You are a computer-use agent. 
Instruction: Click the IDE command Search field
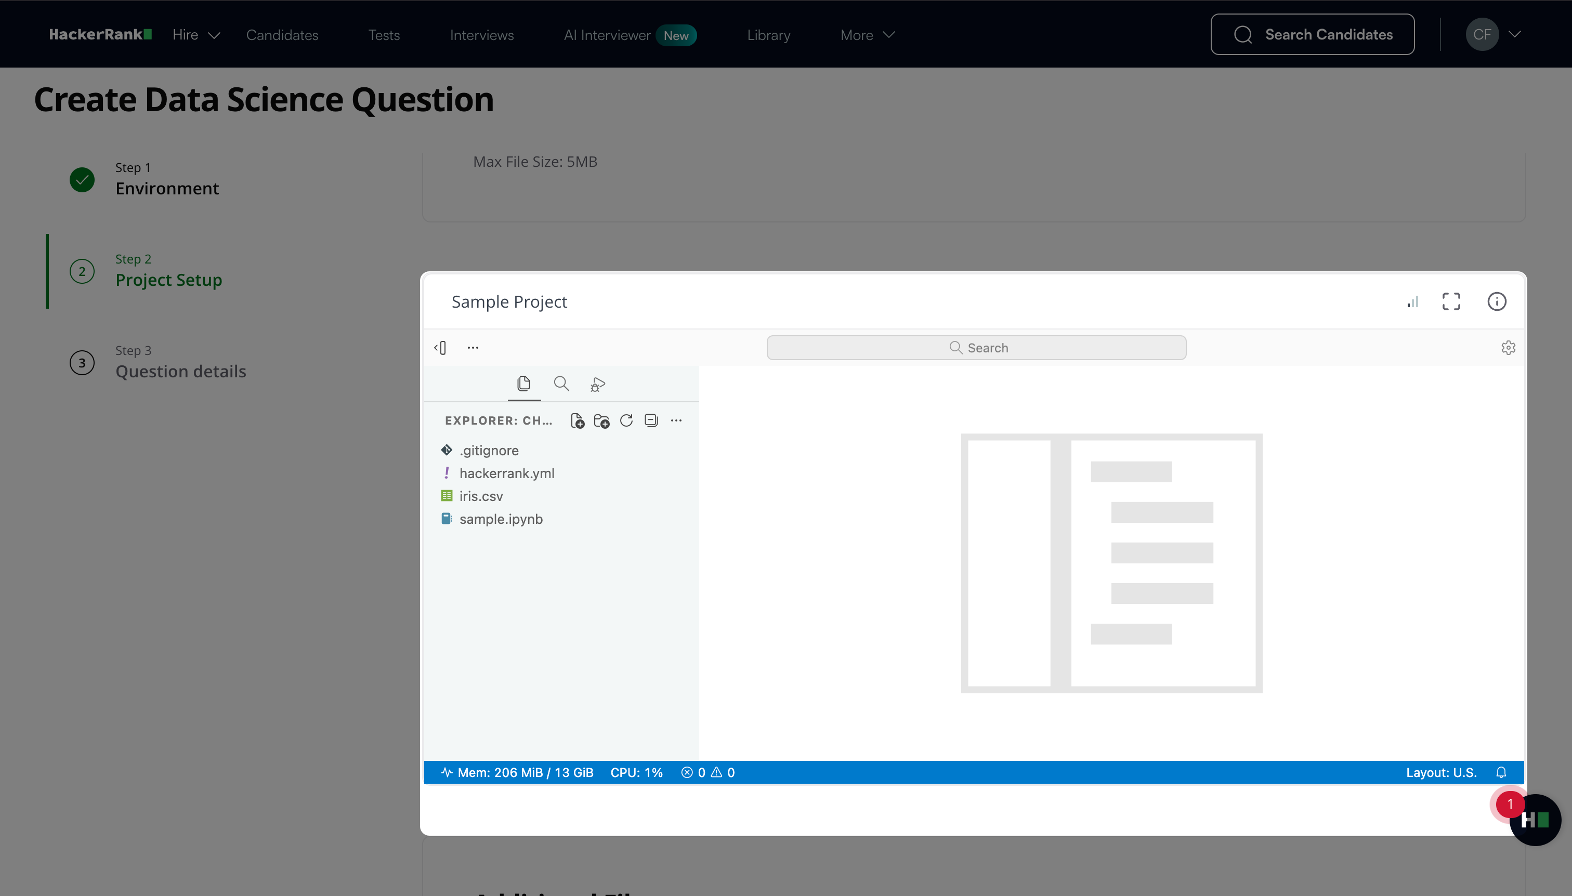[x=976, y=348]
